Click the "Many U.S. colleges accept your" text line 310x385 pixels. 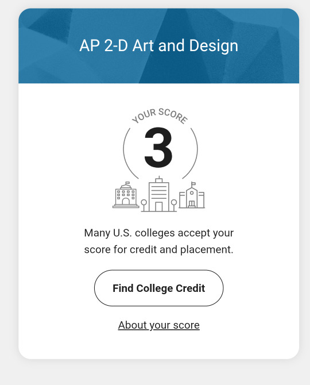(158, 233)
